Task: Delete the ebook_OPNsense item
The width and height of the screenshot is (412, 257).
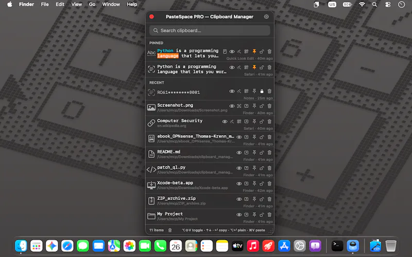Action: (269, 137)
